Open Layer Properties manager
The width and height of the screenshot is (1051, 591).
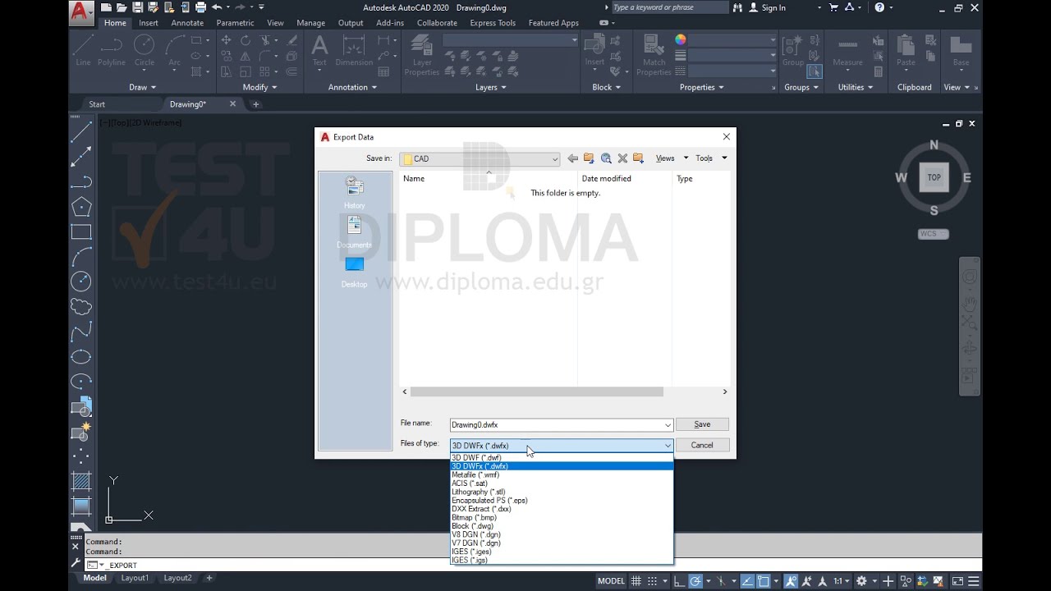click(422, 56)
